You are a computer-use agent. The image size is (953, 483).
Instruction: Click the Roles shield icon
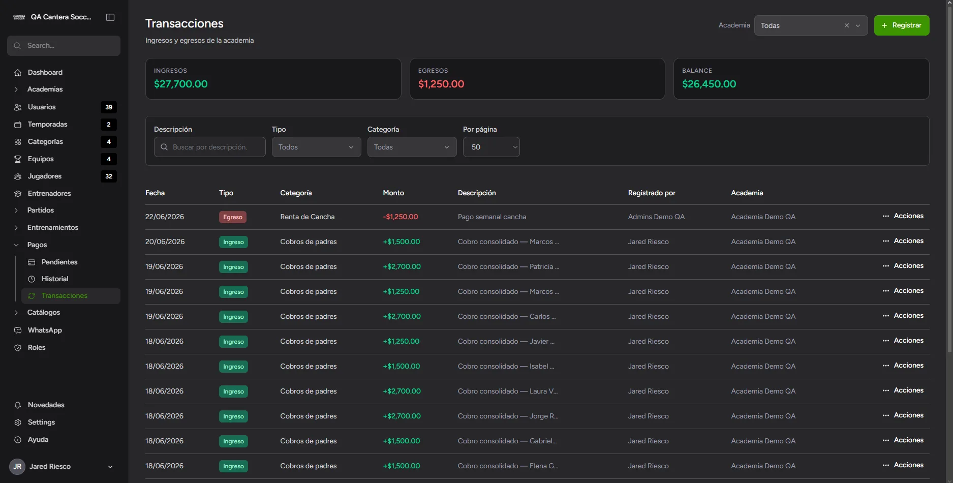coord(18,348)
